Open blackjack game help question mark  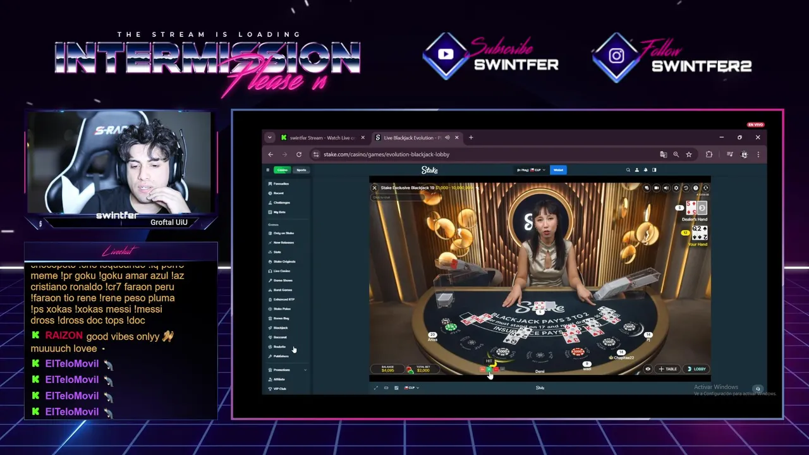[696, 188]
